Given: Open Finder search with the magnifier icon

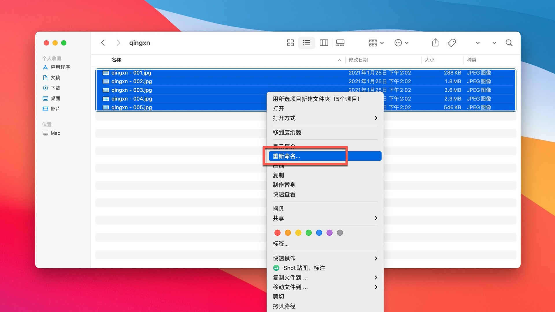Looking at the screenshot, I should pyautogui.click(x=509, y=42).
